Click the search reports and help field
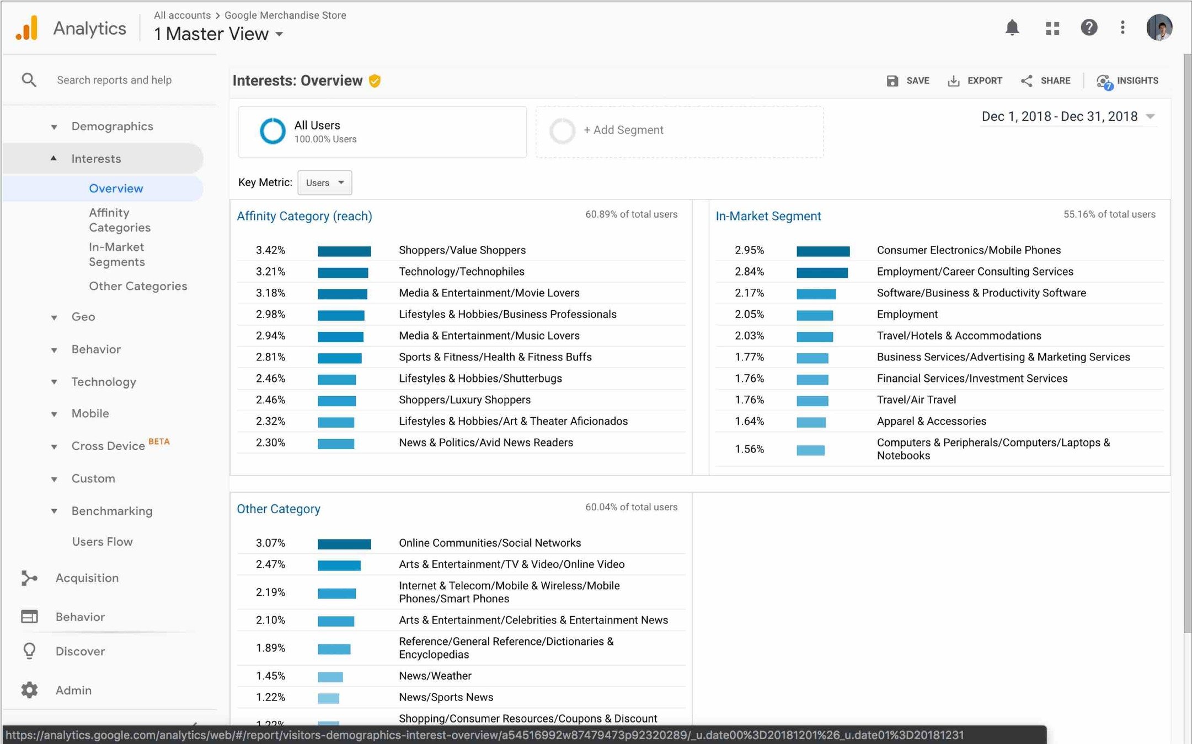 coord(114,80)
